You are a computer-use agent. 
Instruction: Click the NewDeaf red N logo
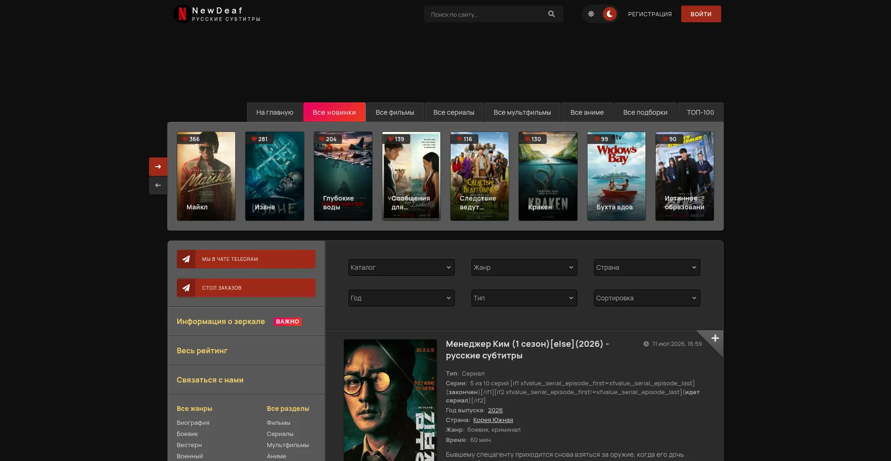(x=182, y=14)
